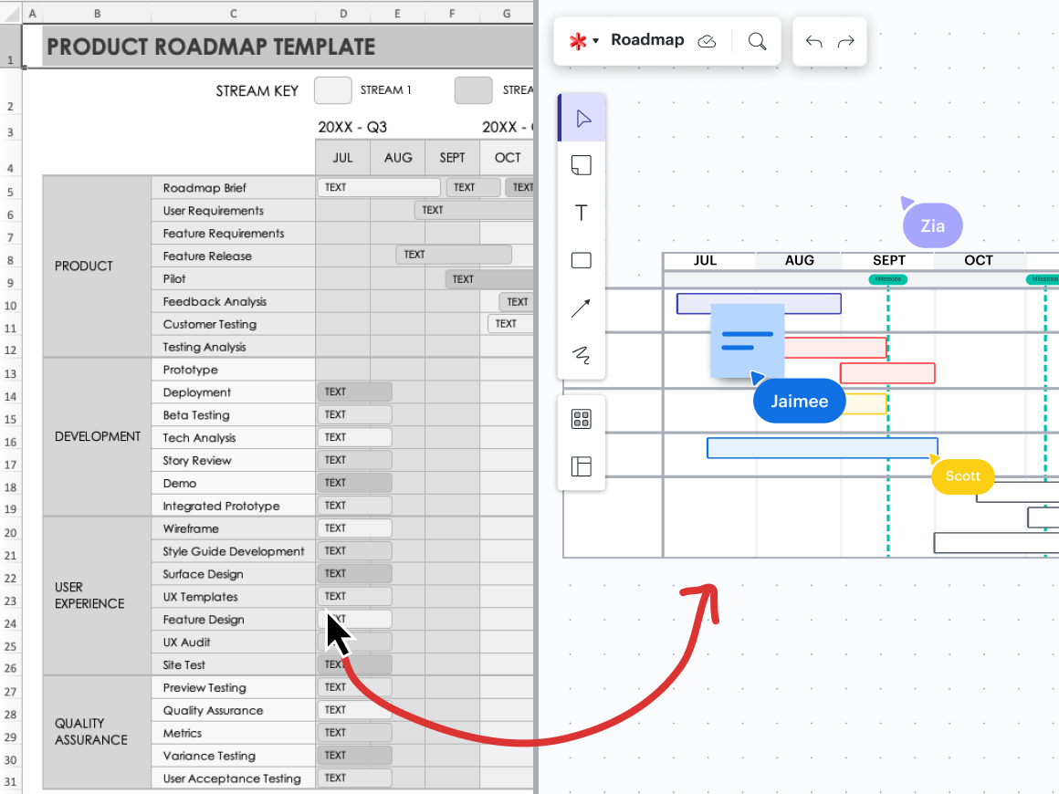Select the arrow connector tool
The width and height of the screenshot is (1059, 794).
coord(582,308)
